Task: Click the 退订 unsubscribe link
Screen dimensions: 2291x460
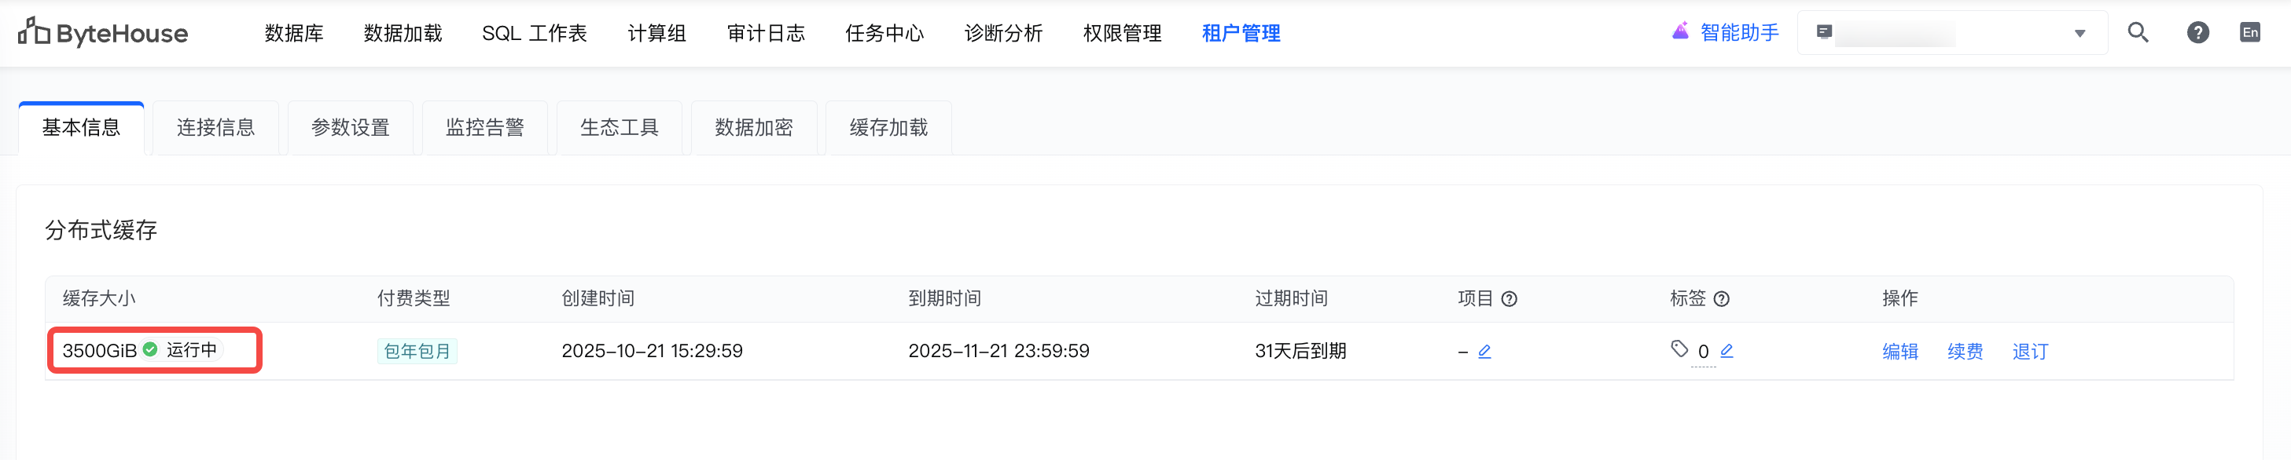Action: click(2029, 352)
